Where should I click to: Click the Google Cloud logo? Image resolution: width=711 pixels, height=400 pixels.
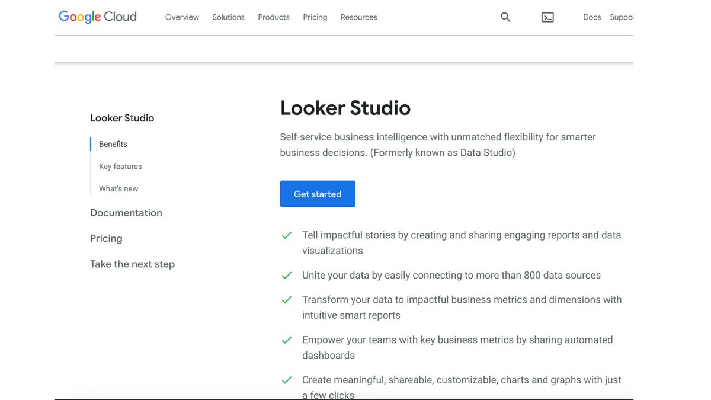pyautogui.click(x=97, y=16)
